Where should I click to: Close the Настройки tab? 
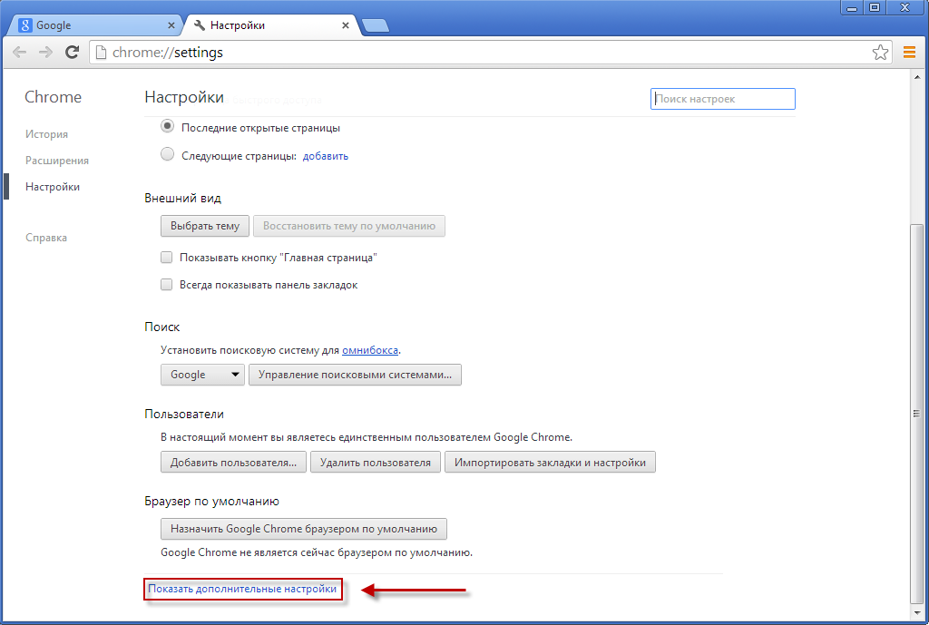[346, 24]
